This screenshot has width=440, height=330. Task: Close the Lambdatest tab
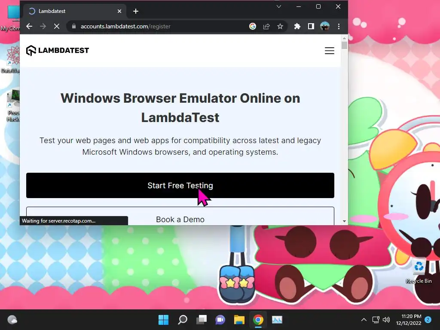[119, 11]
